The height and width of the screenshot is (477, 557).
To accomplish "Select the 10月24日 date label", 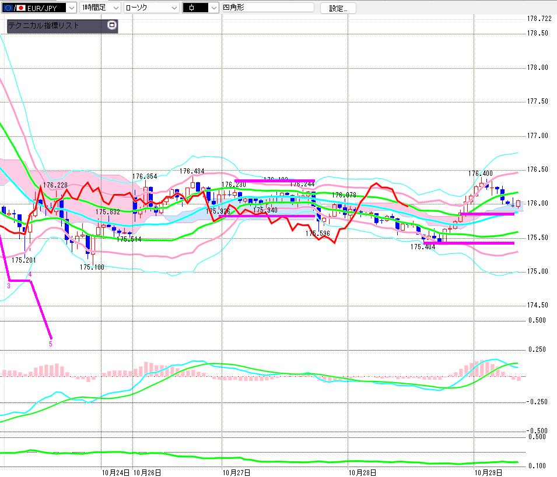I will [116, 472].
